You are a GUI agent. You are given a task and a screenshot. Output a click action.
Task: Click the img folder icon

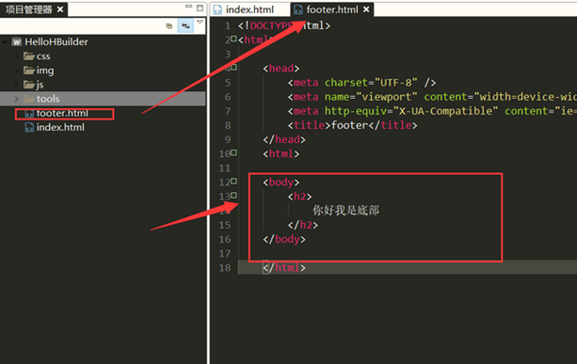point(29,70)
